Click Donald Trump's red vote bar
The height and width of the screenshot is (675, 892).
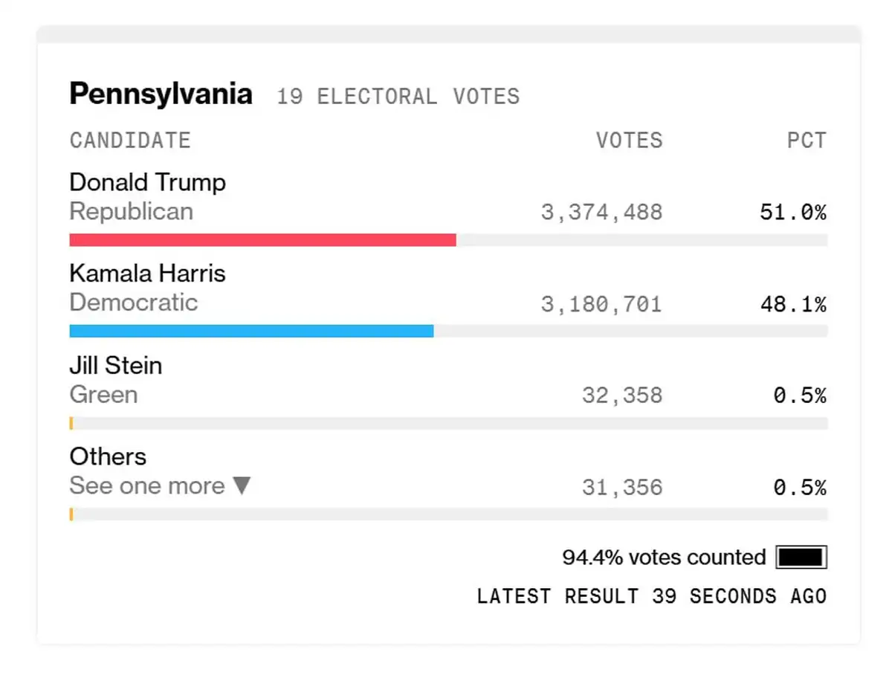(x=262, y=240)
